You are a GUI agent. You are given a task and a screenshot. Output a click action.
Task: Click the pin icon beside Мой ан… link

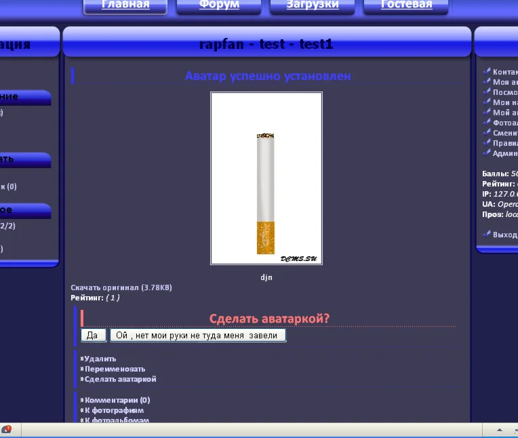tap(487, 112)
